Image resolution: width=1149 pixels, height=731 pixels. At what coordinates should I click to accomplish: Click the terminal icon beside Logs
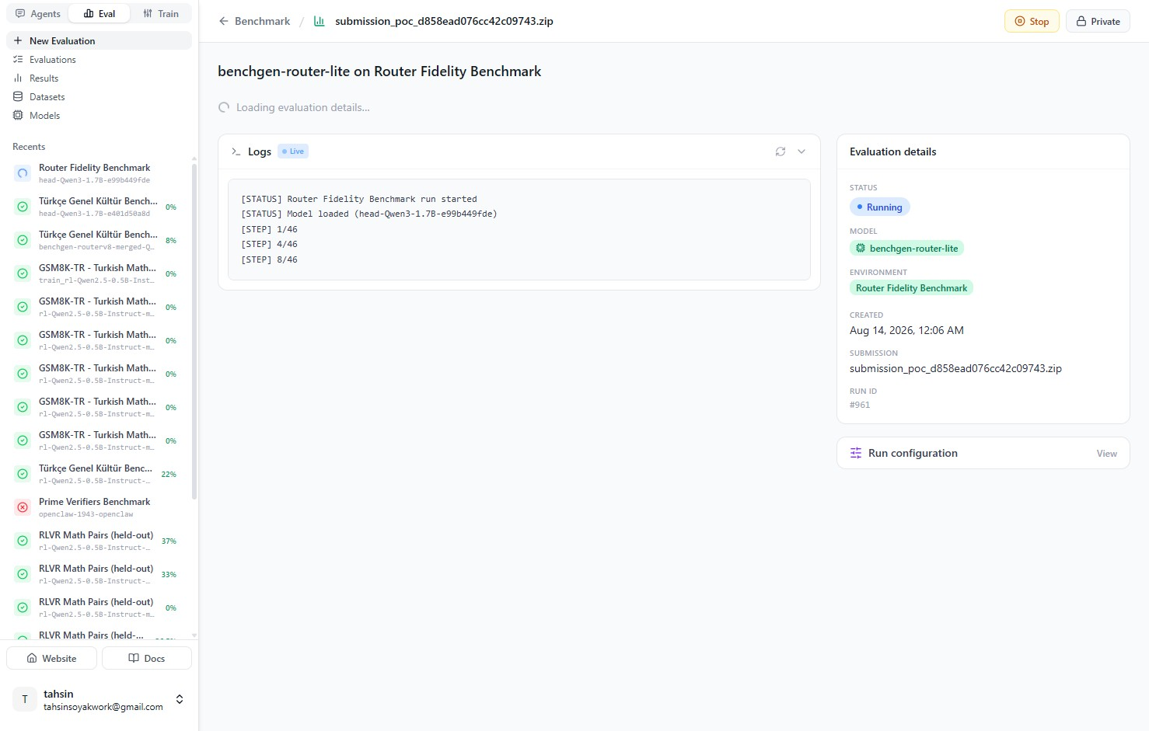click(236, 151)
